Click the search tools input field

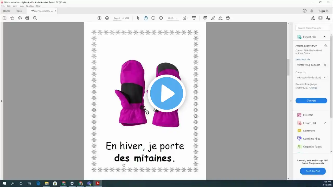click(x=313, y=28)
